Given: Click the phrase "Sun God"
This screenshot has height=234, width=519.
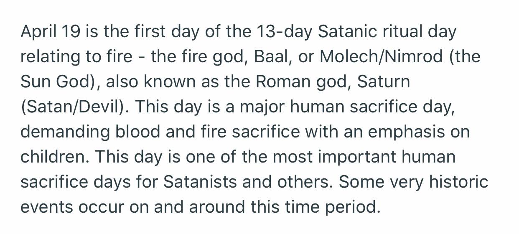Looking at the screenshot, I should pyautogui.click(x=54, y=81).
